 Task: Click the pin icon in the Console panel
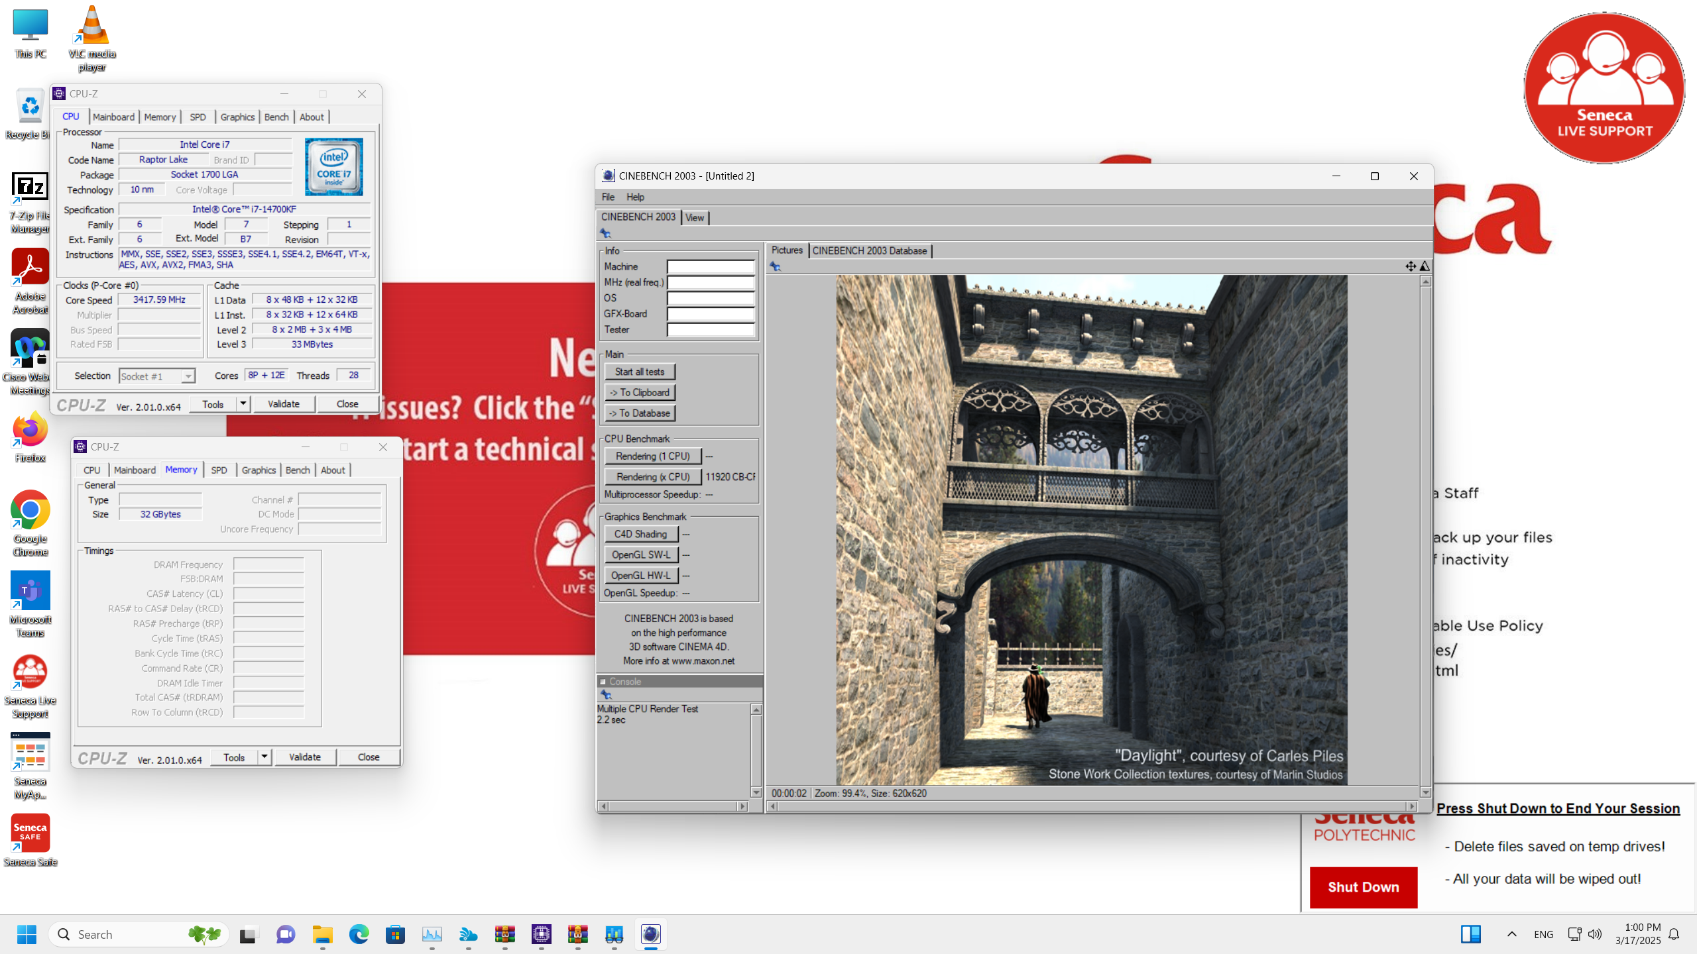coord(606,694)
